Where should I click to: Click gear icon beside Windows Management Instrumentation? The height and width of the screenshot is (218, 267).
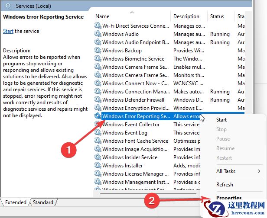click(x=98, y=182)
